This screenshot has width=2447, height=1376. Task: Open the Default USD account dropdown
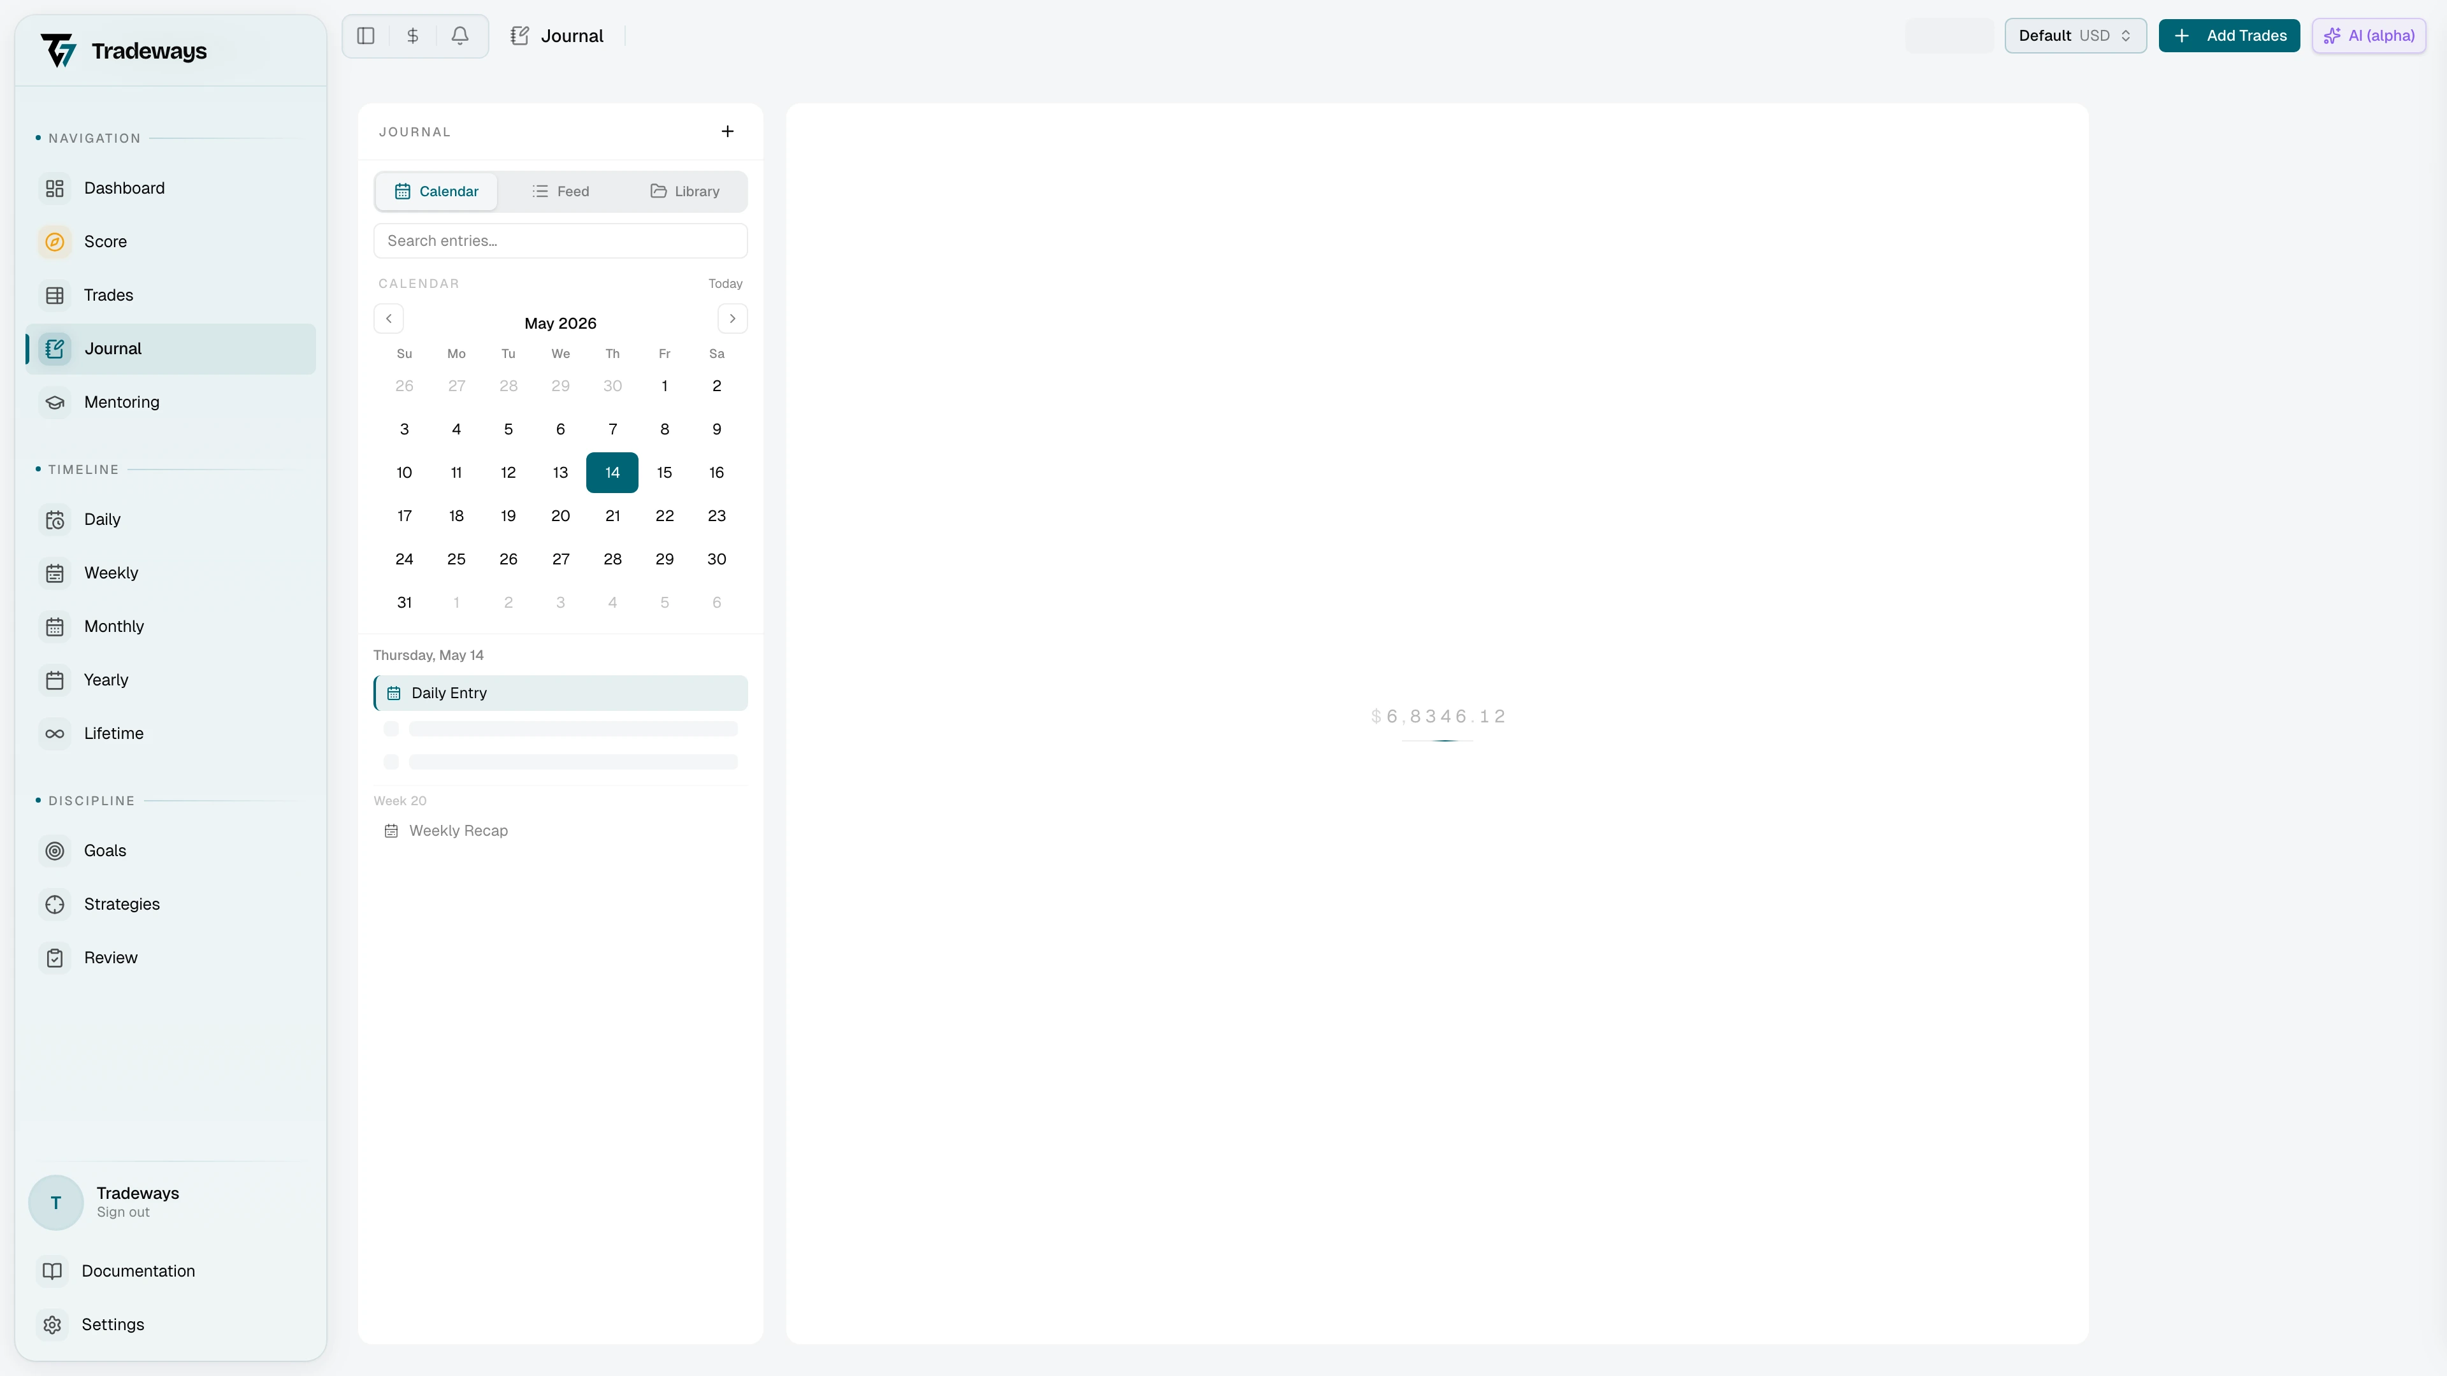(x=2075, y=36)
